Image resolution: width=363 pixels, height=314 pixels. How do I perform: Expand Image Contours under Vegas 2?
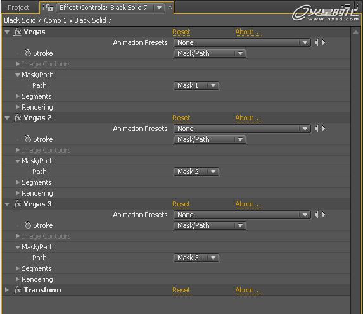(17, 150)
